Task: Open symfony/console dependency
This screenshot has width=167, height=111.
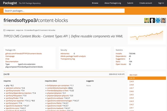Action: (13, 90)
